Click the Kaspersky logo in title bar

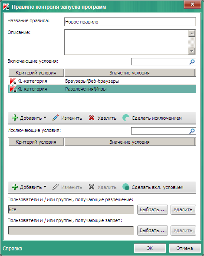(6, 7)
